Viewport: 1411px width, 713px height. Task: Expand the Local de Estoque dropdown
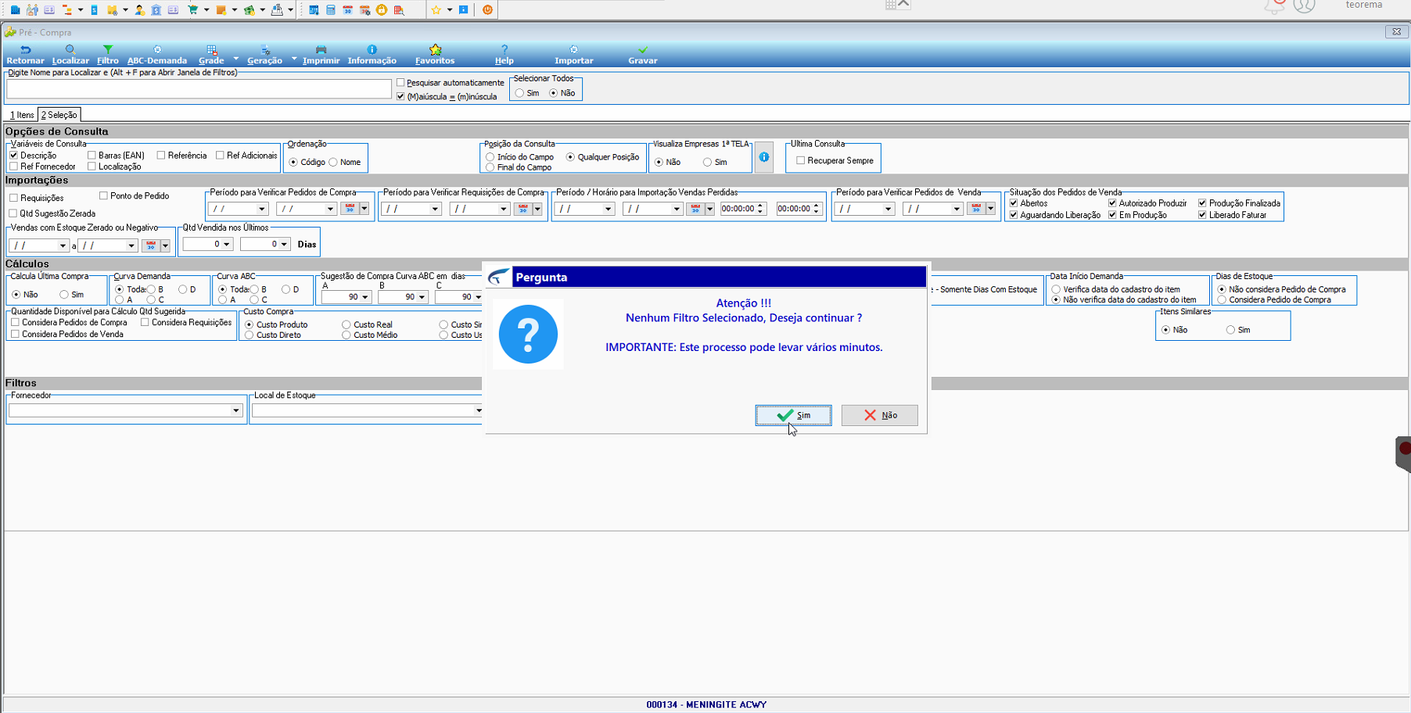(x=478, y=410)
